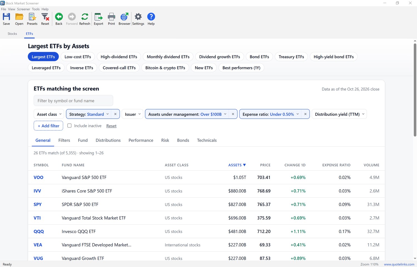Sort by the Assets column header
This screenshot has height=267, width=417.
(x=237, y=165)
